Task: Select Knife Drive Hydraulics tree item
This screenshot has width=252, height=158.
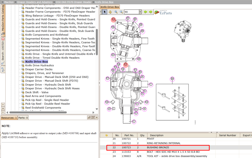Action: [x=40, y=65]
